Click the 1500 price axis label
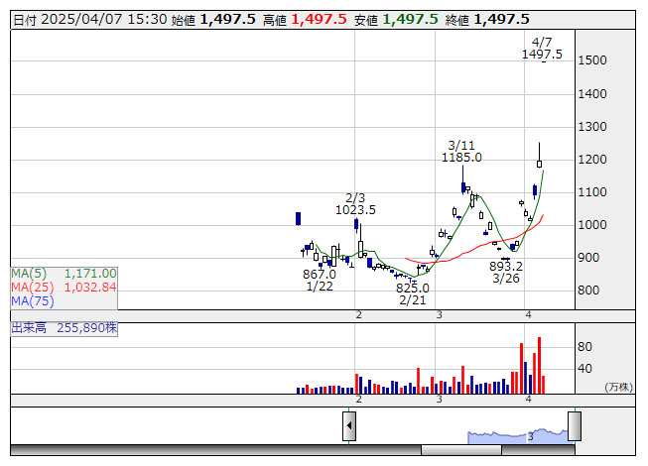The width and height of the screenshot is (648, 466). coord(592,60)
